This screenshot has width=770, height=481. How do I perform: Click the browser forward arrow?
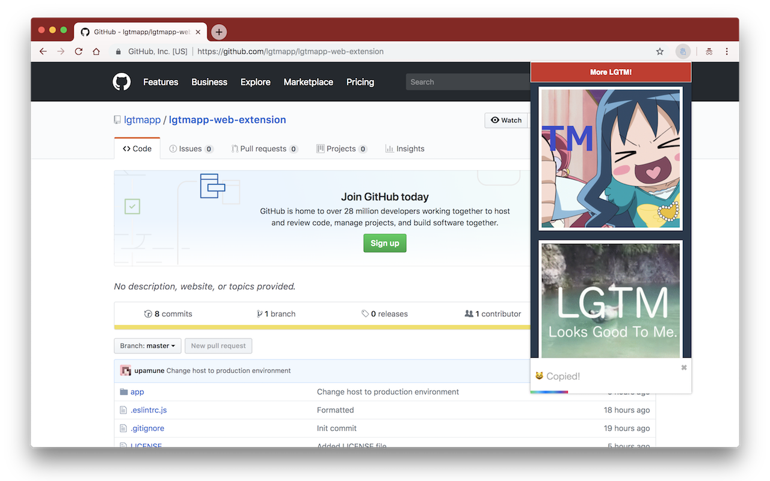click(x=61, y=52)
